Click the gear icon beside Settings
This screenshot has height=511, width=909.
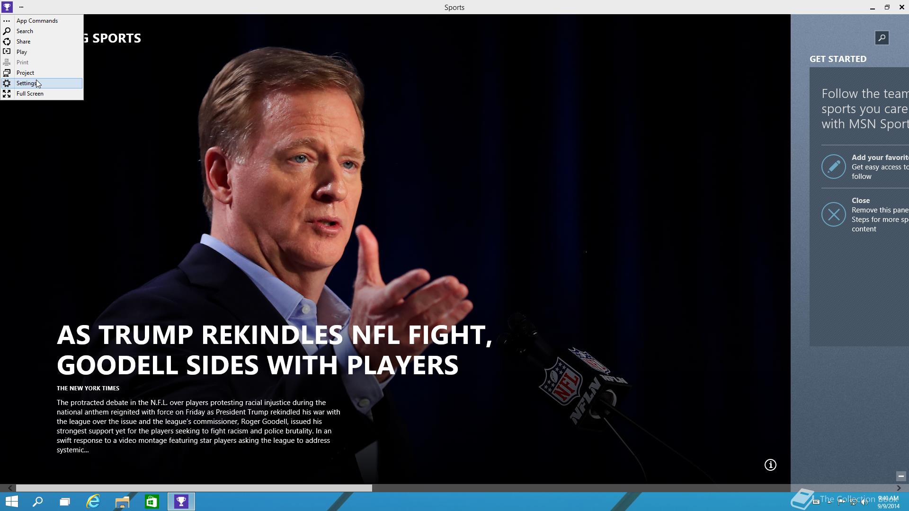pyautogui.click(x=7, y=83)
